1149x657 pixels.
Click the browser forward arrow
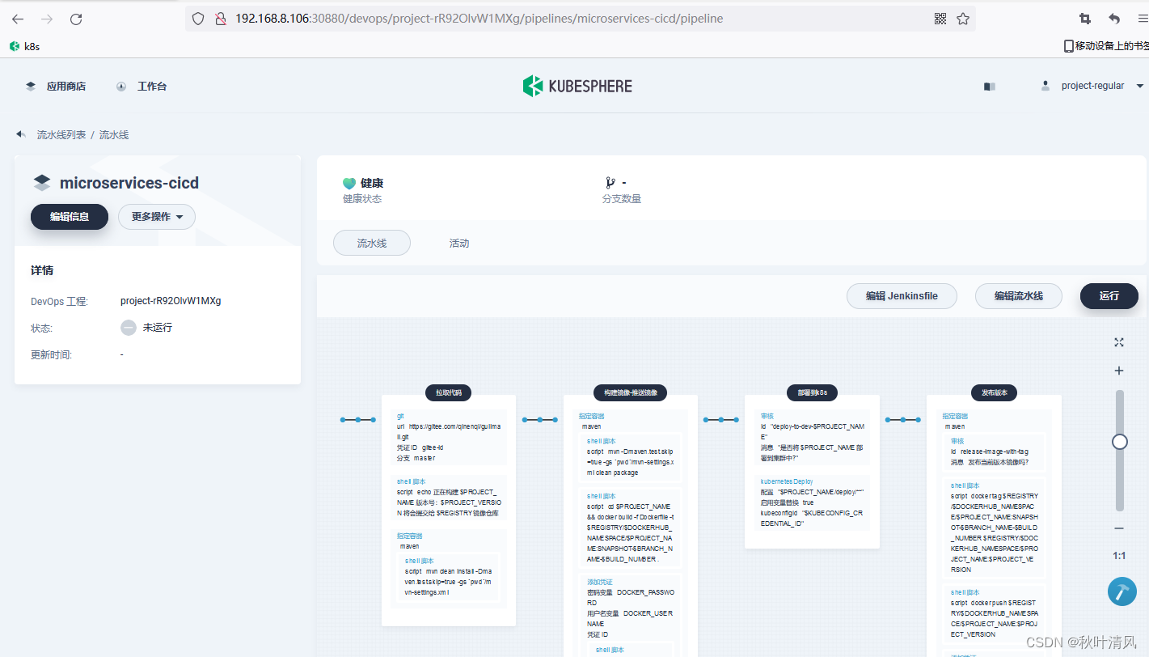coord(47,19)
